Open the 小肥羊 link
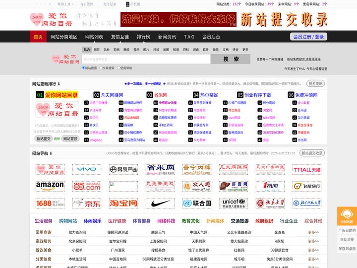357x268 pixels. (77, 250)
